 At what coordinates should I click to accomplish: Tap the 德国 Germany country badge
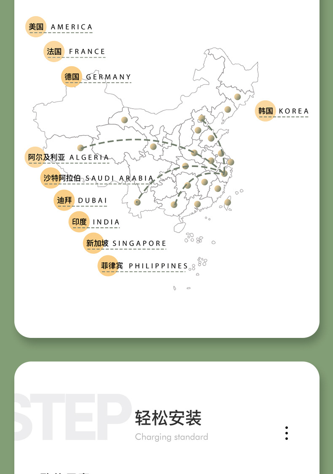(x=72, y=77)
